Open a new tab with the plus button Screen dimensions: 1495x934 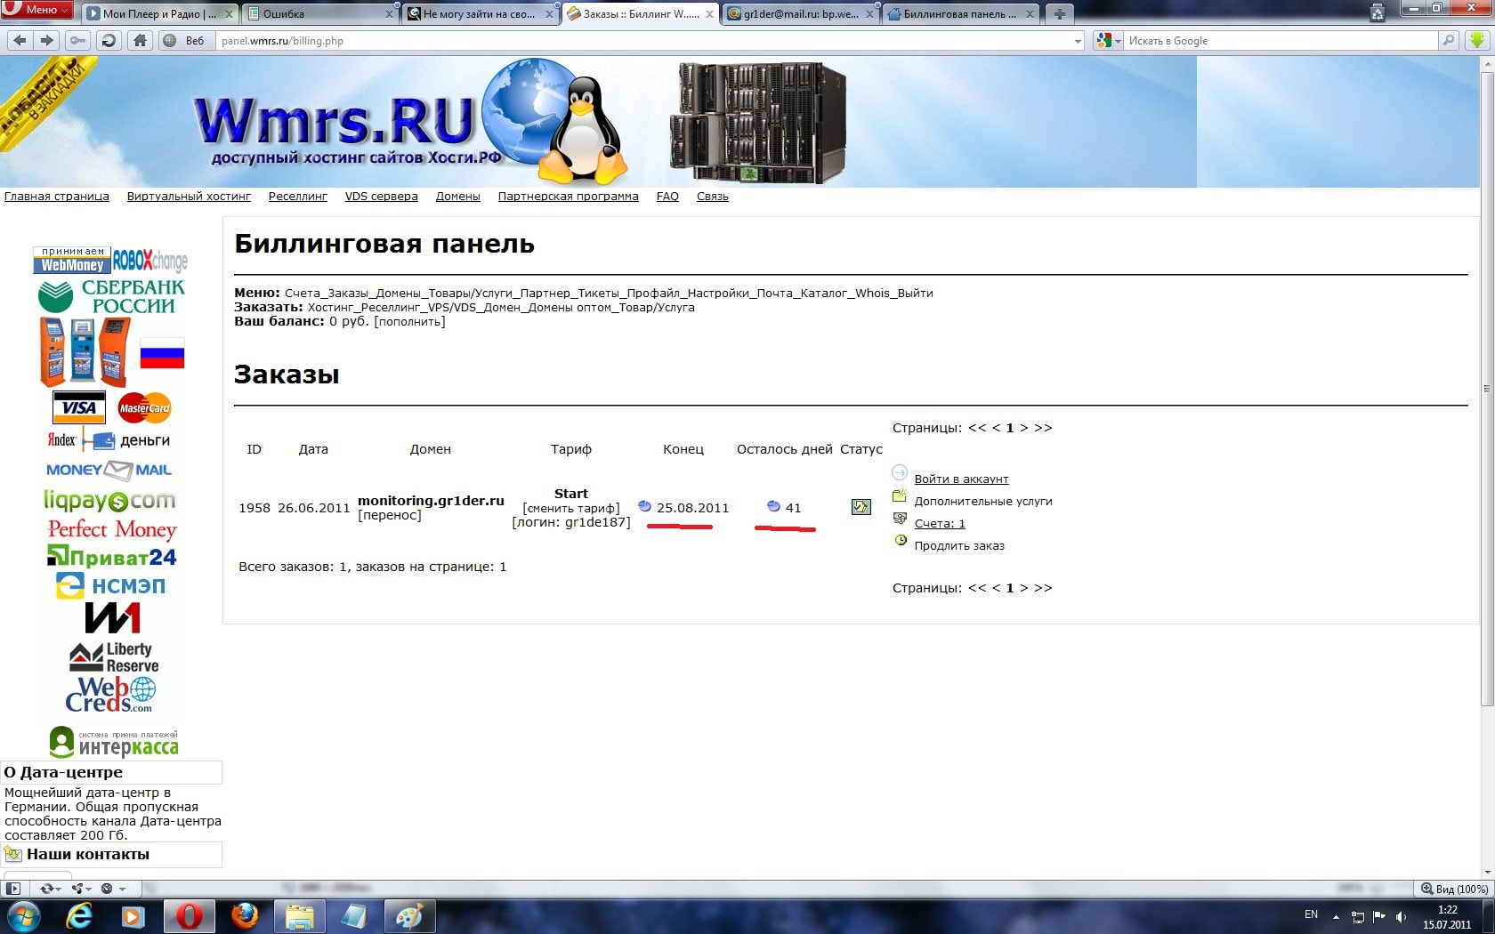(1059, 13)
